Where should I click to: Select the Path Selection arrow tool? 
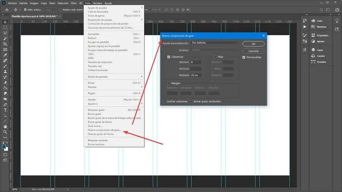click(x=5, y=116)
